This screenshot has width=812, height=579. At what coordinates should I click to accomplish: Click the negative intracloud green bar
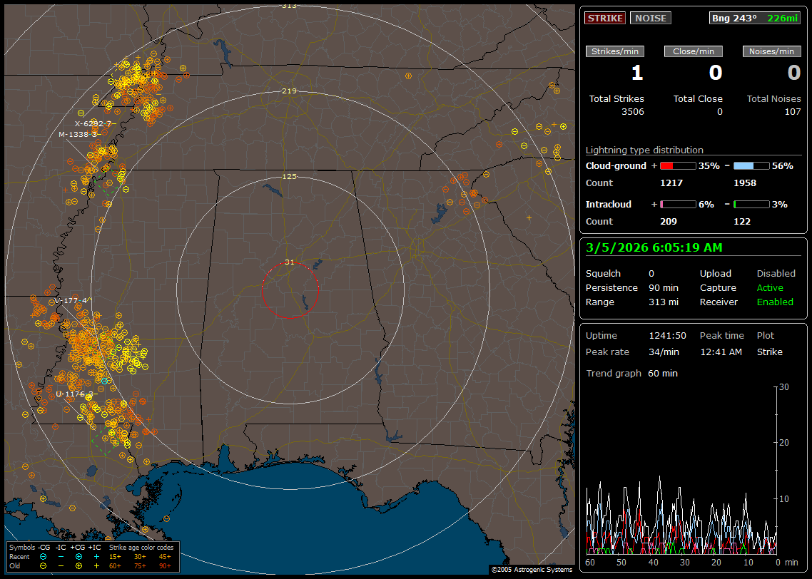pyautogui.click(x=751, y=204)
